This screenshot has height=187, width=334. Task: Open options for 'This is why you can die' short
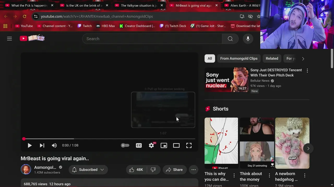pyautogui.click(x=234, y=176)
